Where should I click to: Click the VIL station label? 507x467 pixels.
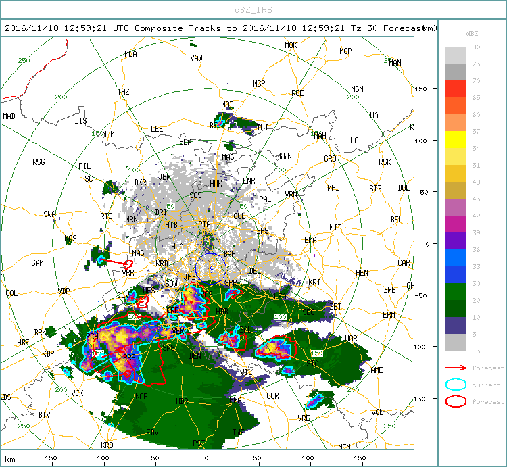pyautogui.click(x=246, y=372)
